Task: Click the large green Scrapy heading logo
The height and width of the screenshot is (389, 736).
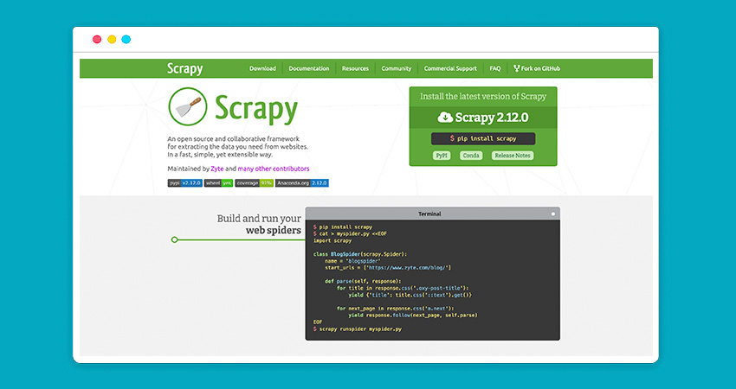Action: 256,109
